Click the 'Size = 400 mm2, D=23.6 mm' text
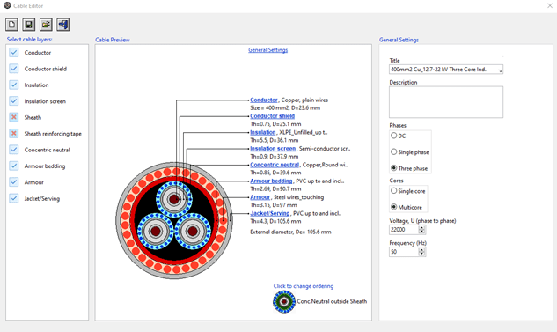Image resolution: width=557 pixels, height=332 pixels. 285,107
